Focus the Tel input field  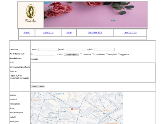(x=45, y=54)
